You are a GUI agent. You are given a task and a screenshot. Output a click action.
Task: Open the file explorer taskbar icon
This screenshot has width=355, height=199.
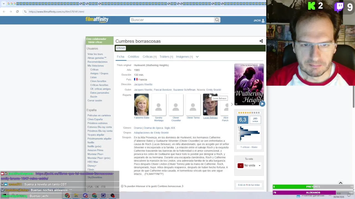point(76,195)
